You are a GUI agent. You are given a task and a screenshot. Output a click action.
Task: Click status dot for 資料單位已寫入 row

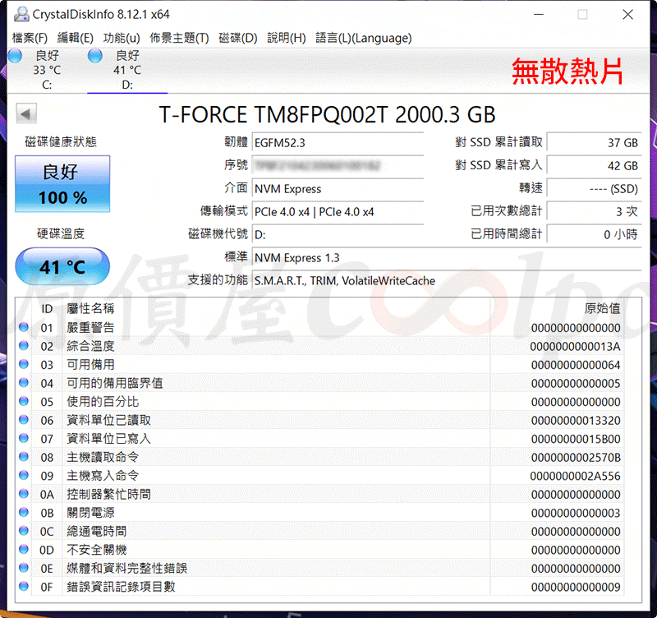(x=24, y=438)
